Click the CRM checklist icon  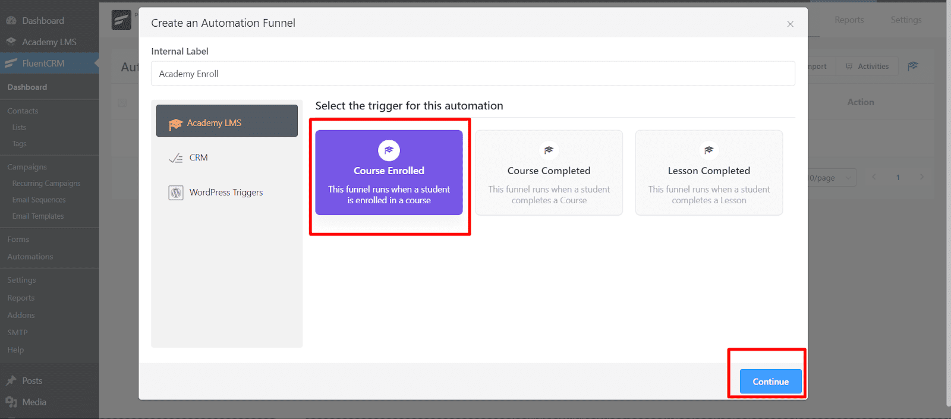coord(175,158)
